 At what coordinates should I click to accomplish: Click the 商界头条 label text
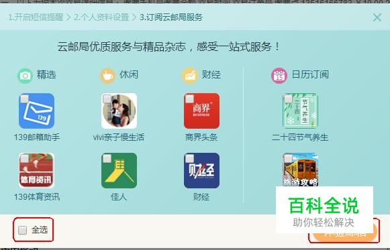coord(201,137)
